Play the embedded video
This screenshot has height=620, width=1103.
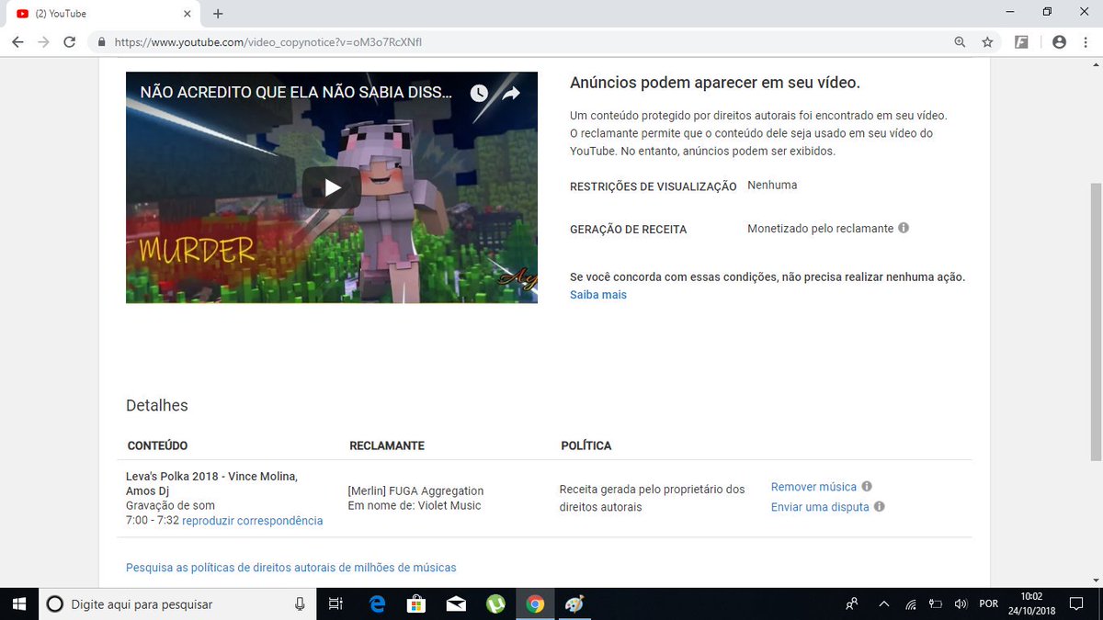[332, 187]
